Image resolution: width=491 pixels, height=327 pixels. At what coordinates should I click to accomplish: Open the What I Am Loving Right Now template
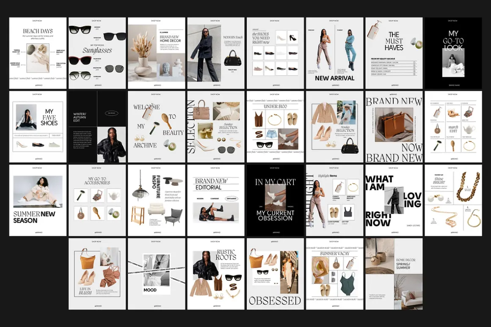[394, 200]
